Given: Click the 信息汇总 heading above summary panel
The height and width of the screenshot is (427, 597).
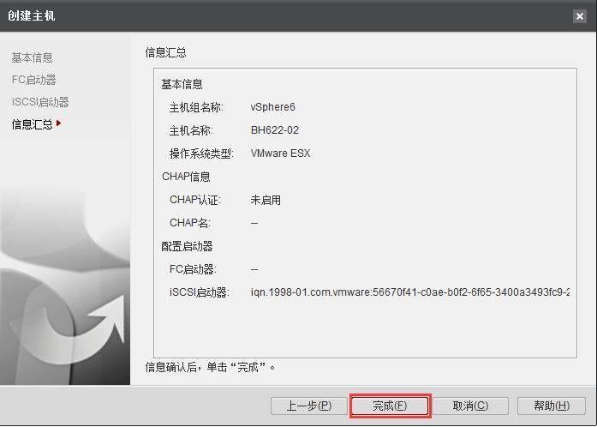Looking at the screenshot, I should 166,53.
